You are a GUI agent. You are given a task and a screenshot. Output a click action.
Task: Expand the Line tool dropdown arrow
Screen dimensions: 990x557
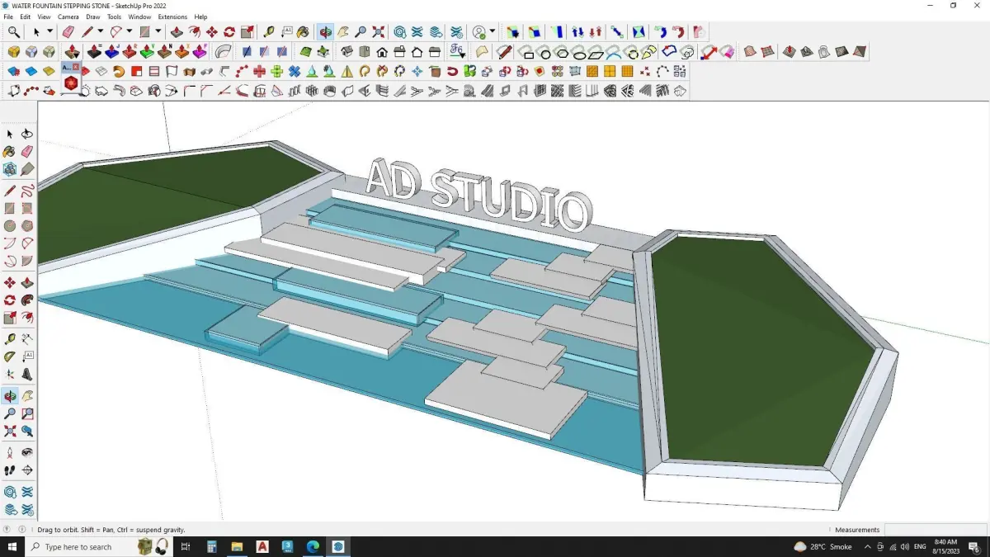(100, 31)
